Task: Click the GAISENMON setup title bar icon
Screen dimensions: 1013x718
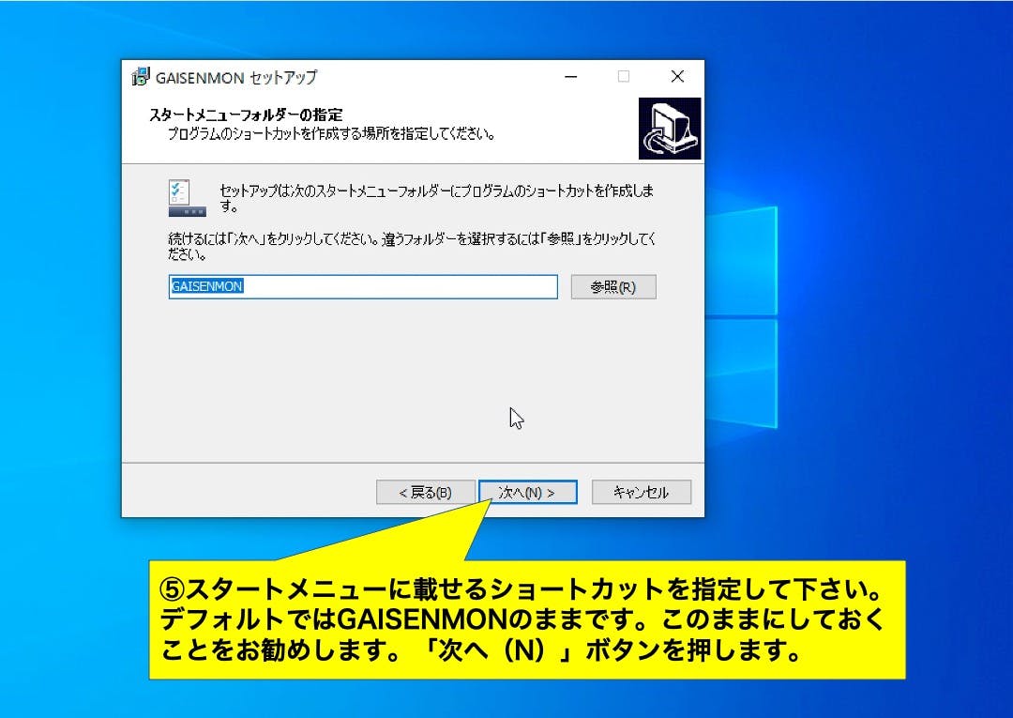Action: click(141, 77)
